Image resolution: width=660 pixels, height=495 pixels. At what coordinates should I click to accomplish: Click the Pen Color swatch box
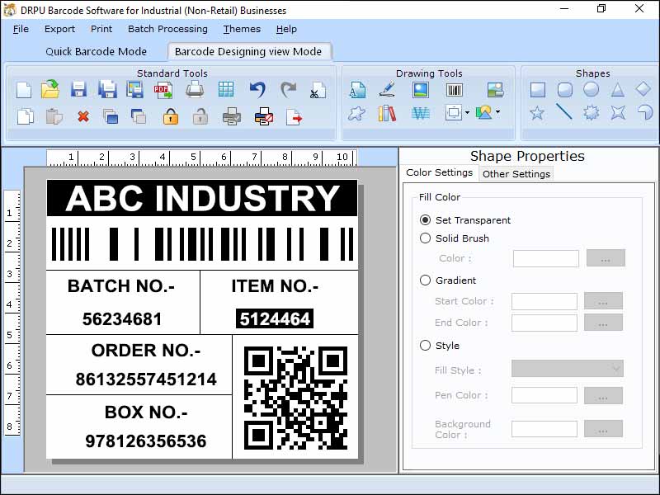click(544, 395)
